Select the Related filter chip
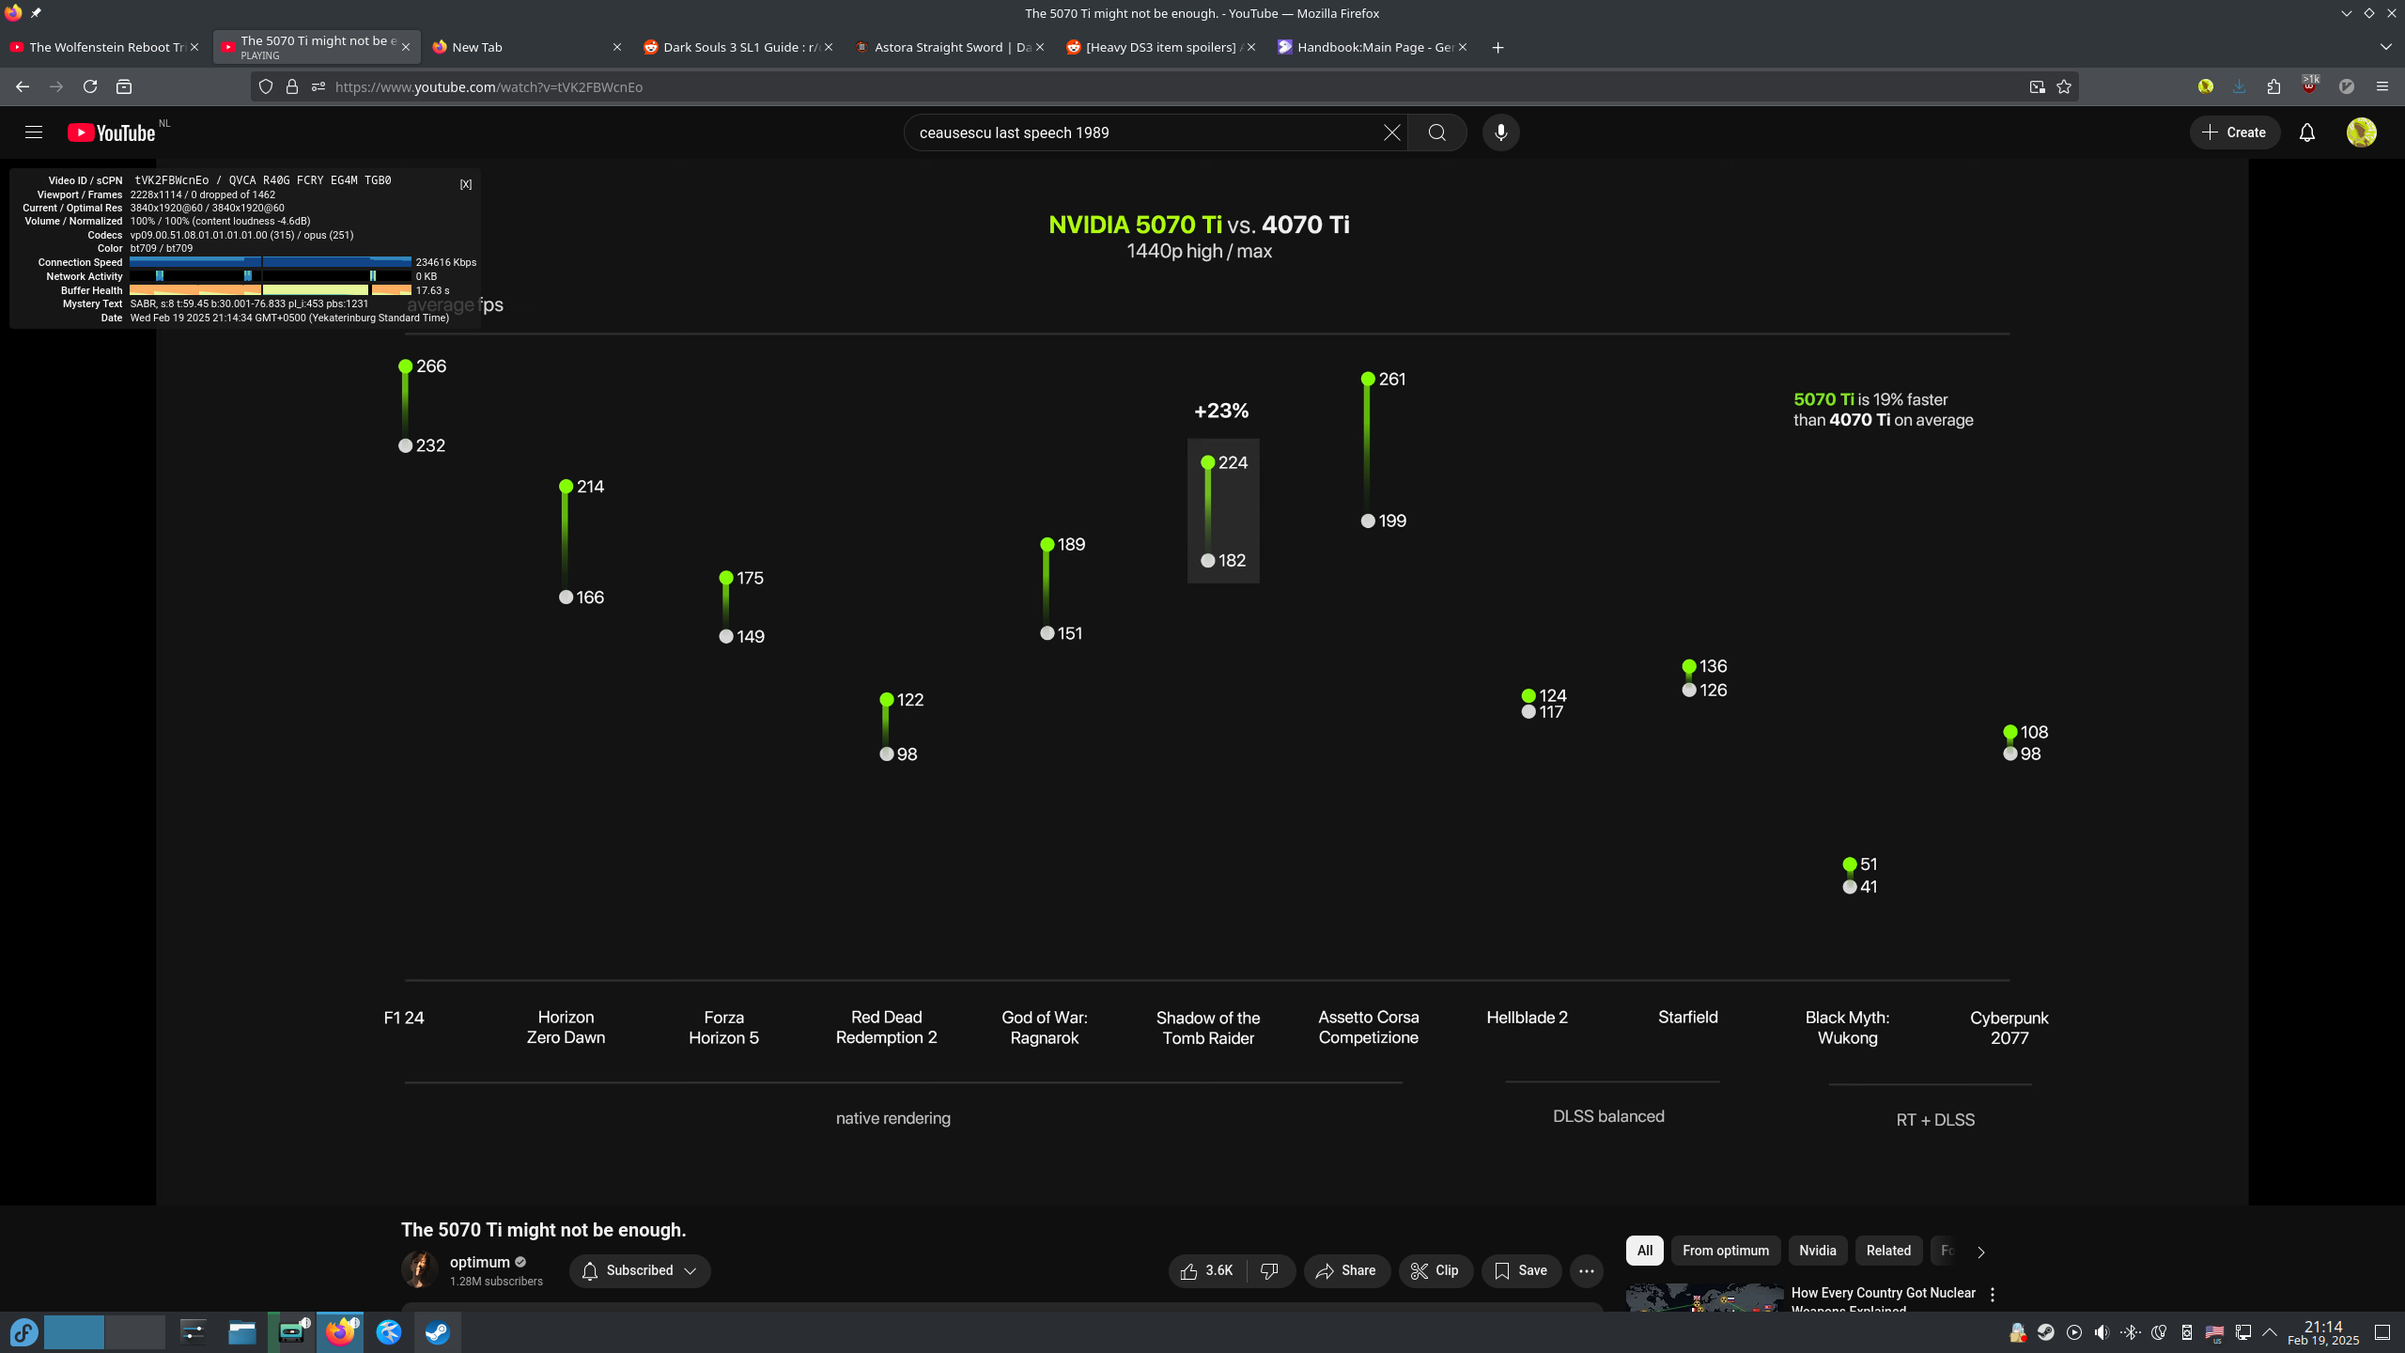The width and height of the screenshot is (2405, 1353). click(1888, 1251)
